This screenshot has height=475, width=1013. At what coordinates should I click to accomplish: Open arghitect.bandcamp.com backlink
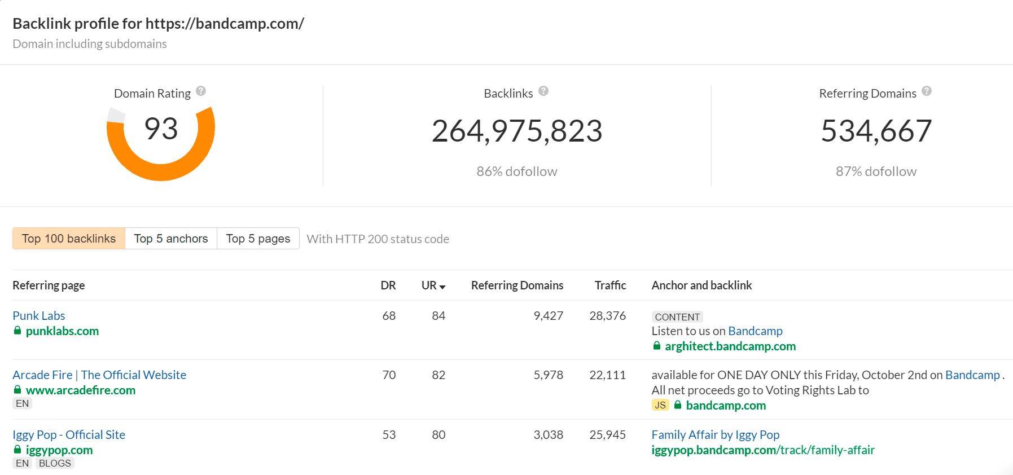pos(730,346)
